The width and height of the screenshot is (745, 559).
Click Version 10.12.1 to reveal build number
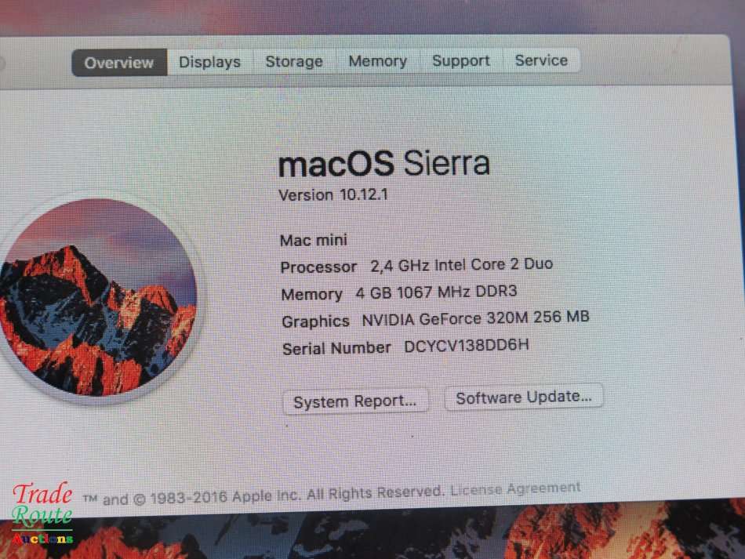coord(333,194)
